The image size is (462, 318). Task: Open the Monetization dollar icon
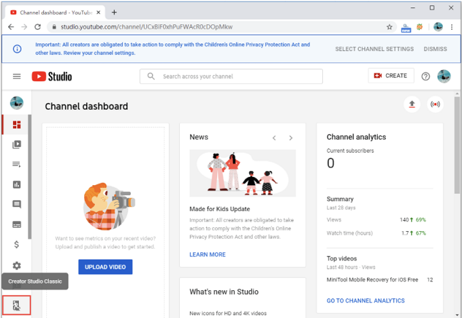click(x=16, y=244)
